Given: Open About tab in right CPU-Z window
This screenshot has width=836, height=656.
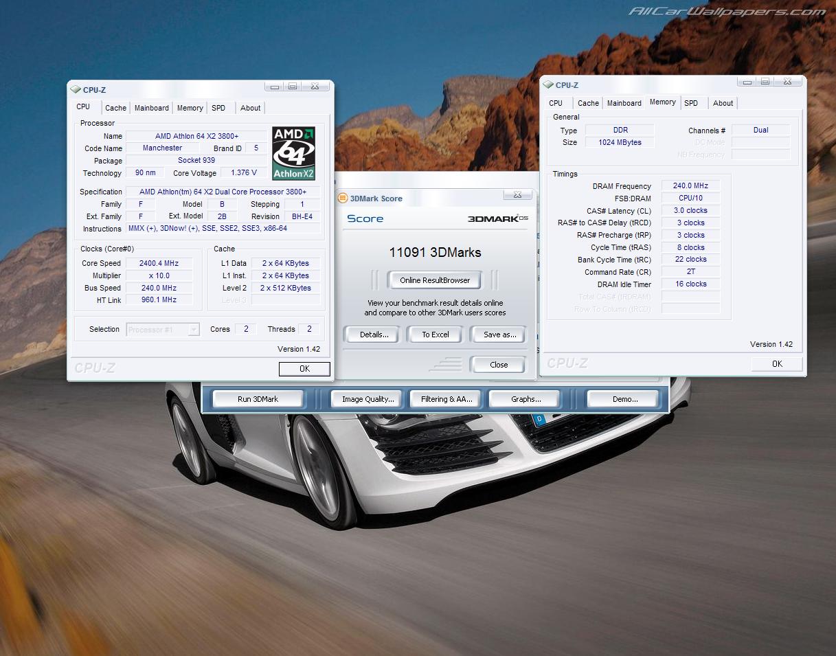Looking at the screenshot, I should (x=723, y=103).
